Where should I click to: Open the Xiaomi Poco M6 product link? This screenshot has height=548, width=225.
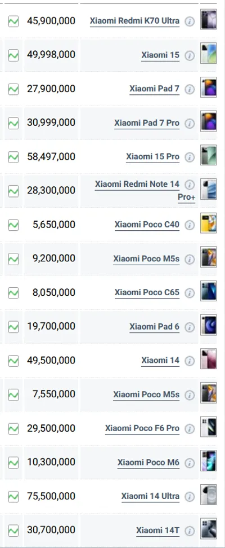(x=148, y=462)
